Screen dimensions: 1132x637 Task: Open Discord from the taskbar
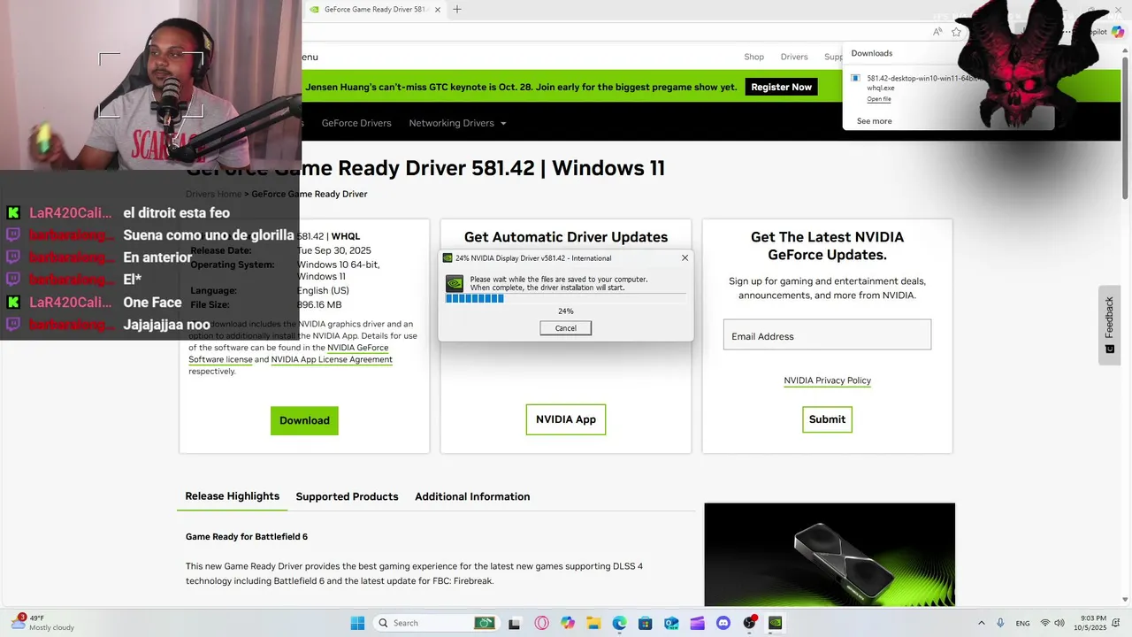coord(723,623)
